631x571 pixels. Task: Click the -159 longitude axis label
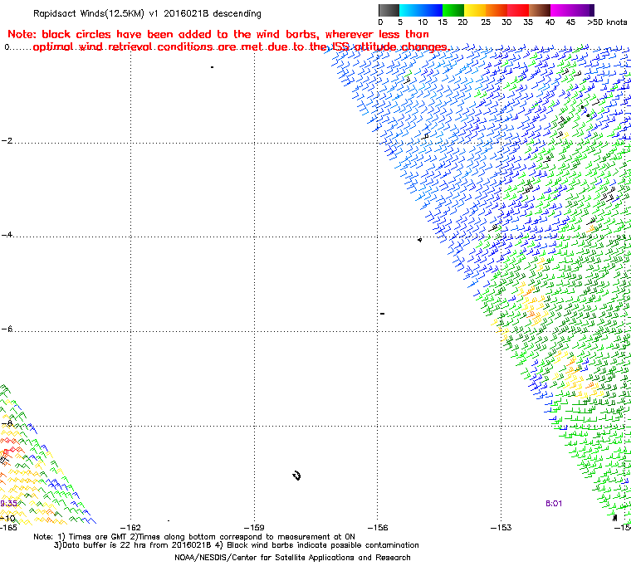(254, 528)
